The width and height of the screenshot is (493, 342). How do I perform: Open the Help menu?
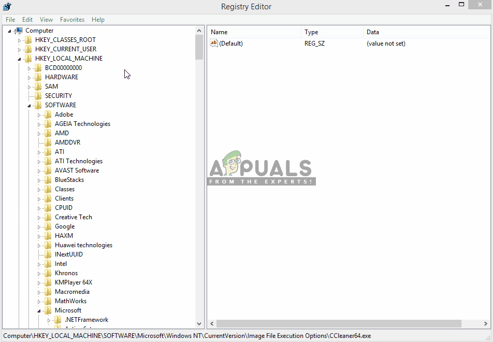tap(98, 20)
